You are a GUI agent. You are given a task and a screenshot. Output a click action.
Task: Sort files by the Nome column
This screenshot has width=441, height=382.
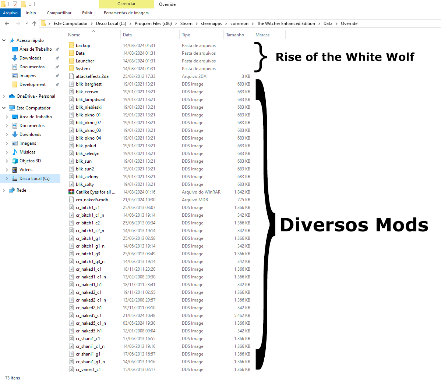(x=74, y=35)
